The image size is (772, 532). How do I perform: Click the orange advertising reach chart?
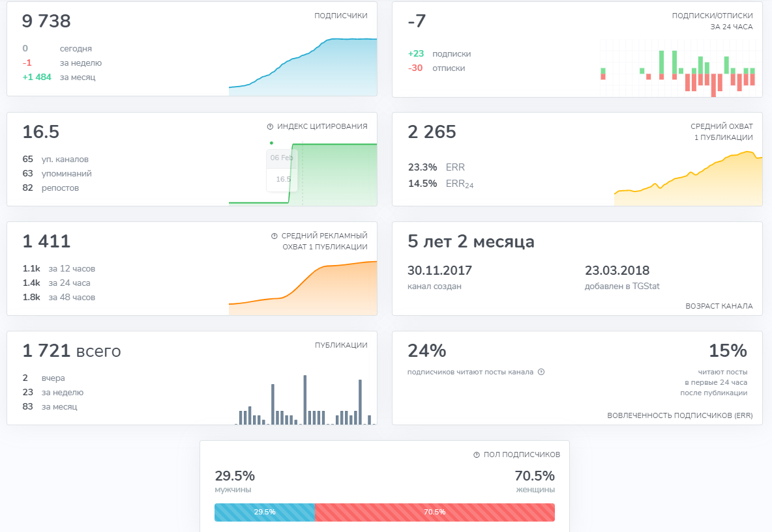pyautogui.click(x=303, y=288)
